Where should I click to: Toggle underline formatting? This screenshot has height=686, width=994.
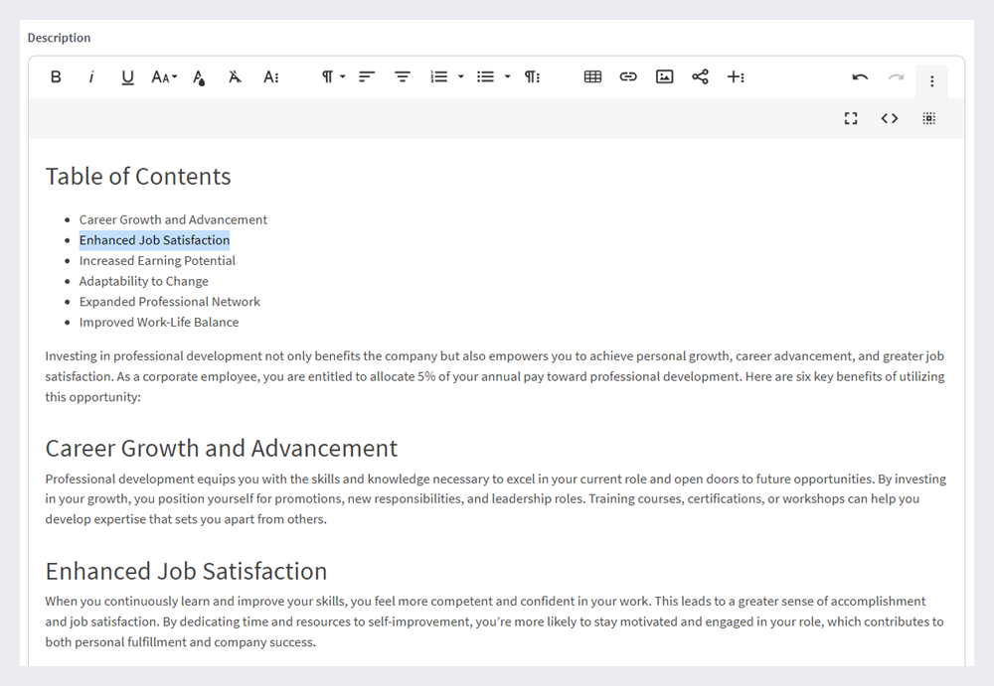[x=127, y=76]
